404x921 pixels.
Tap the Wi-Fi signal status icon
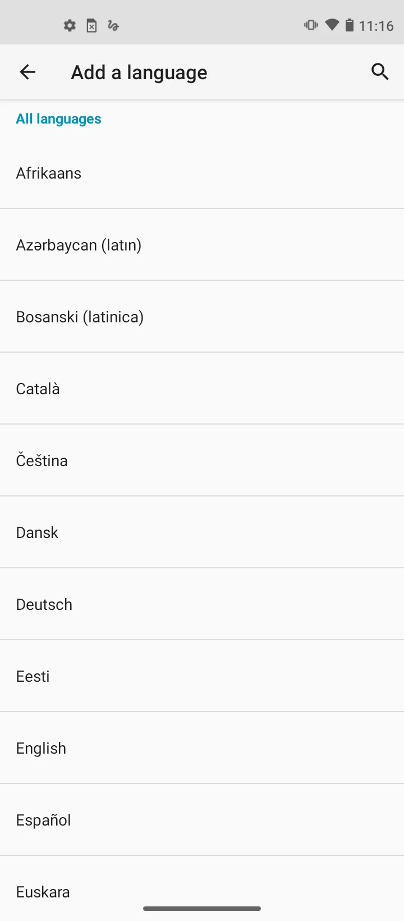tap(332, 25)
